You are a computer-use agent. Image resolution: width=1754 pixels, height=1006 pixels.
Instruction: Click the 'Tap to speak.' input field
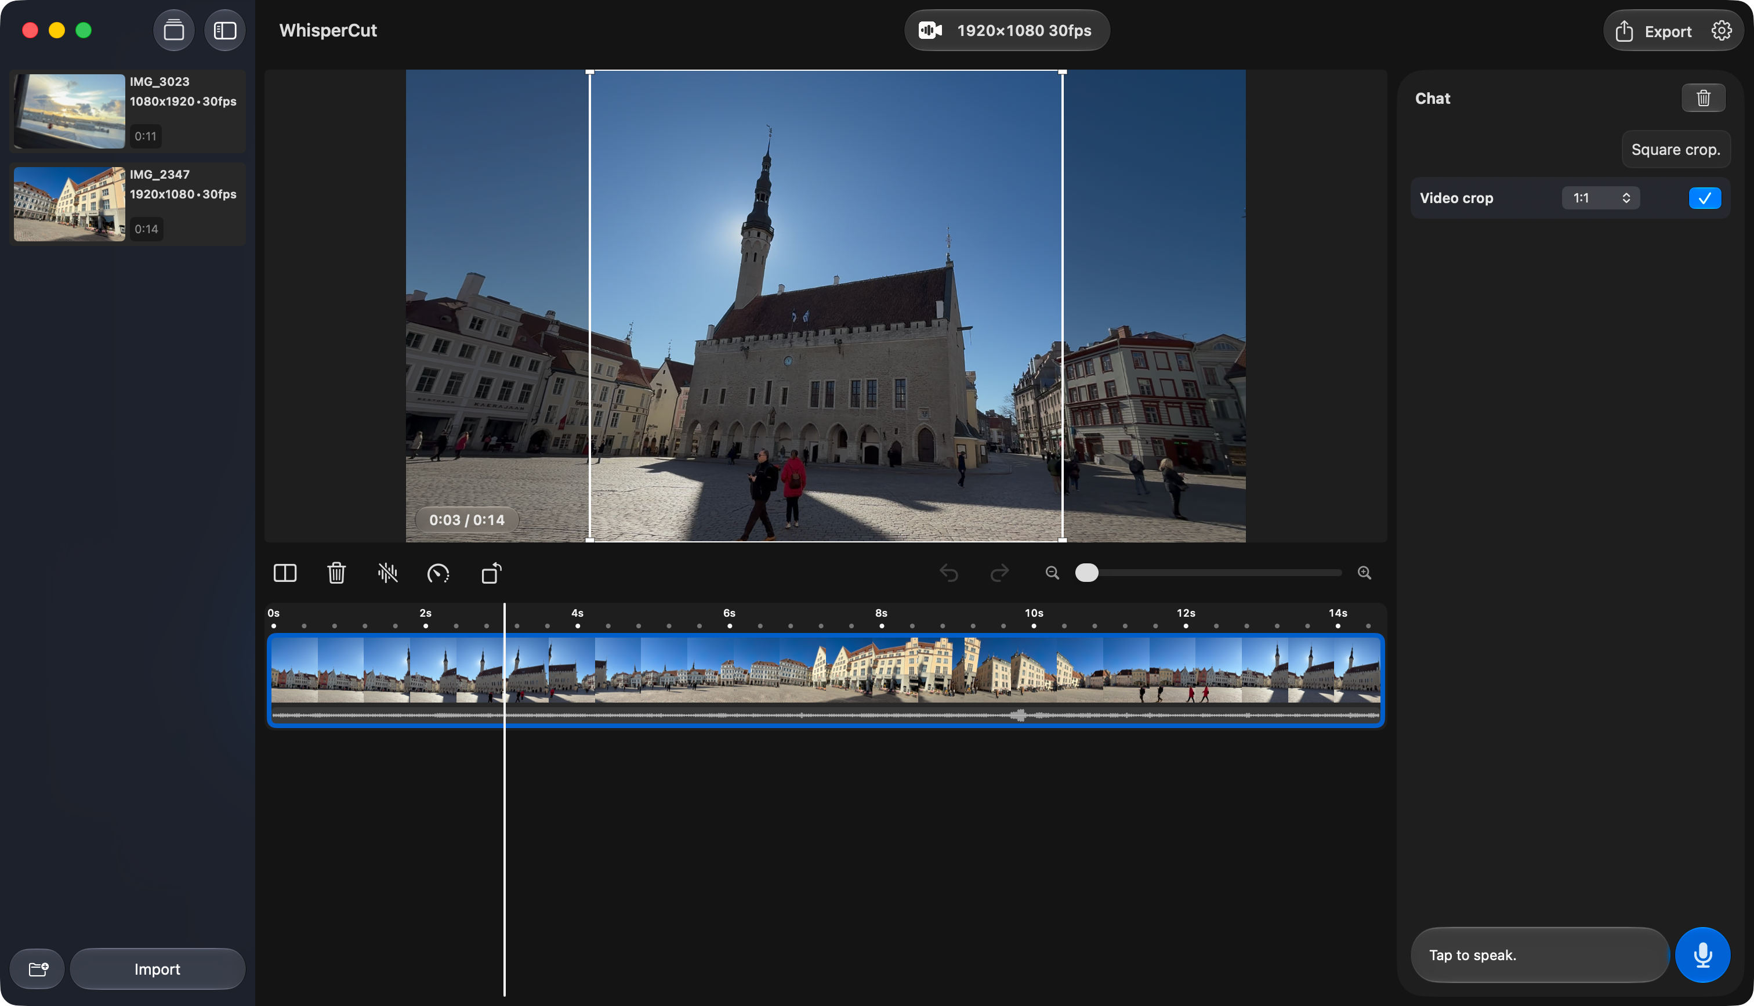(x=1539, y=955)
